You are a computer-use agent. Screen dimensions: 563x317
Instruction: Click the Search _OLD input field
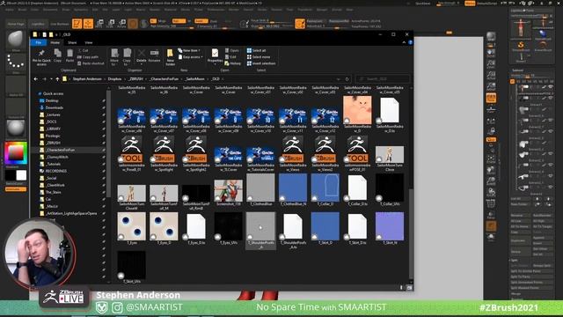(x=383, y=79)
